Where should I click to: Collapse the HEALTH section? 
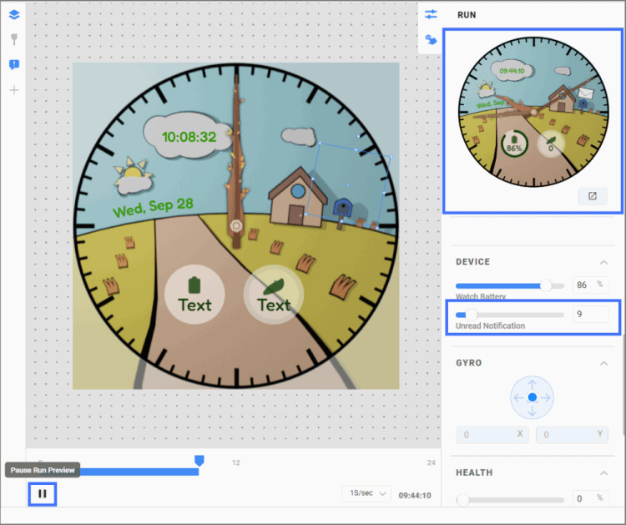pyautogui.click(x=604, y=473)
